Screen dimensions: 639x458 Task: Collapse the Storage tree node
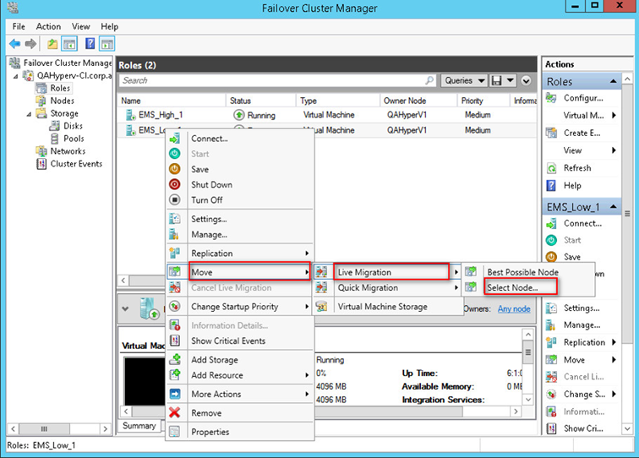tap(30, 113)
